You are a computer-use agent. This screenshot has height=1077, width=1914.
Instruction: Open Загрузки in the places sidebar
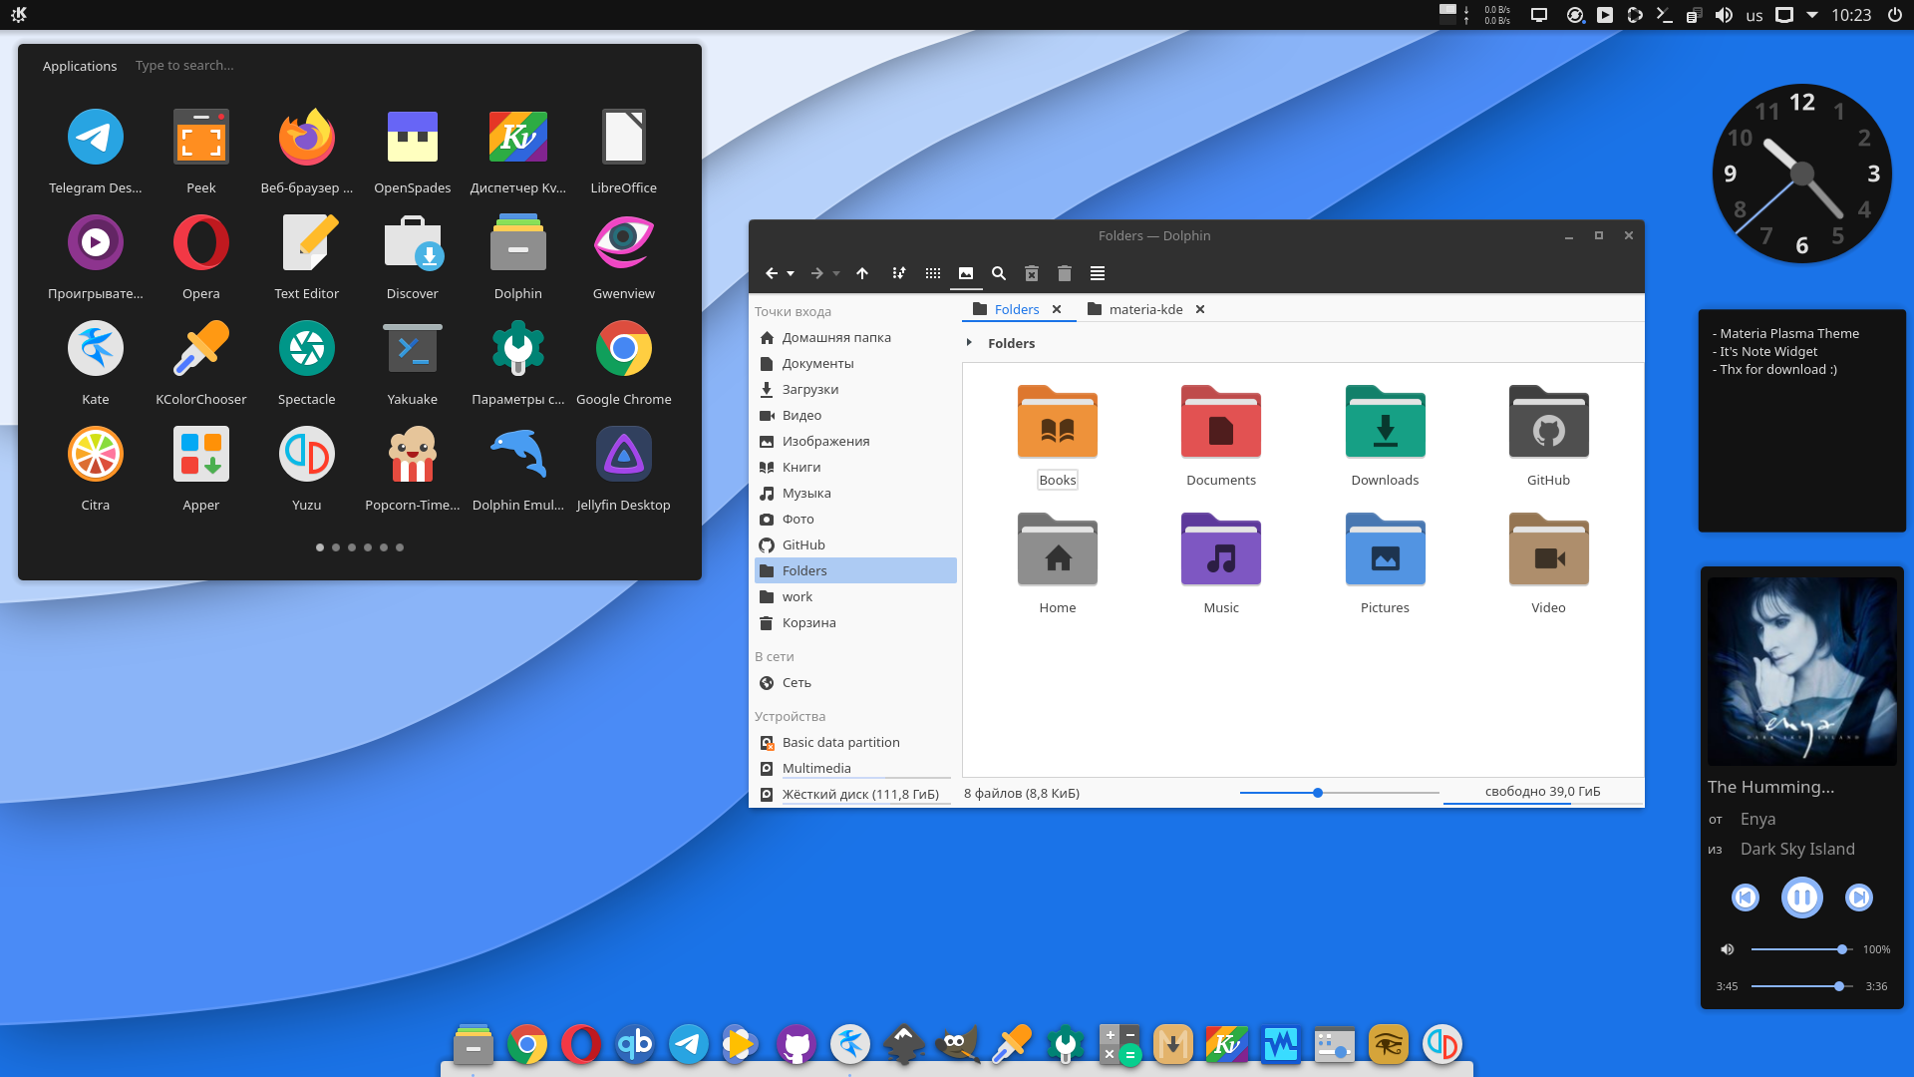pyautogui.click(x=855, y=389)
